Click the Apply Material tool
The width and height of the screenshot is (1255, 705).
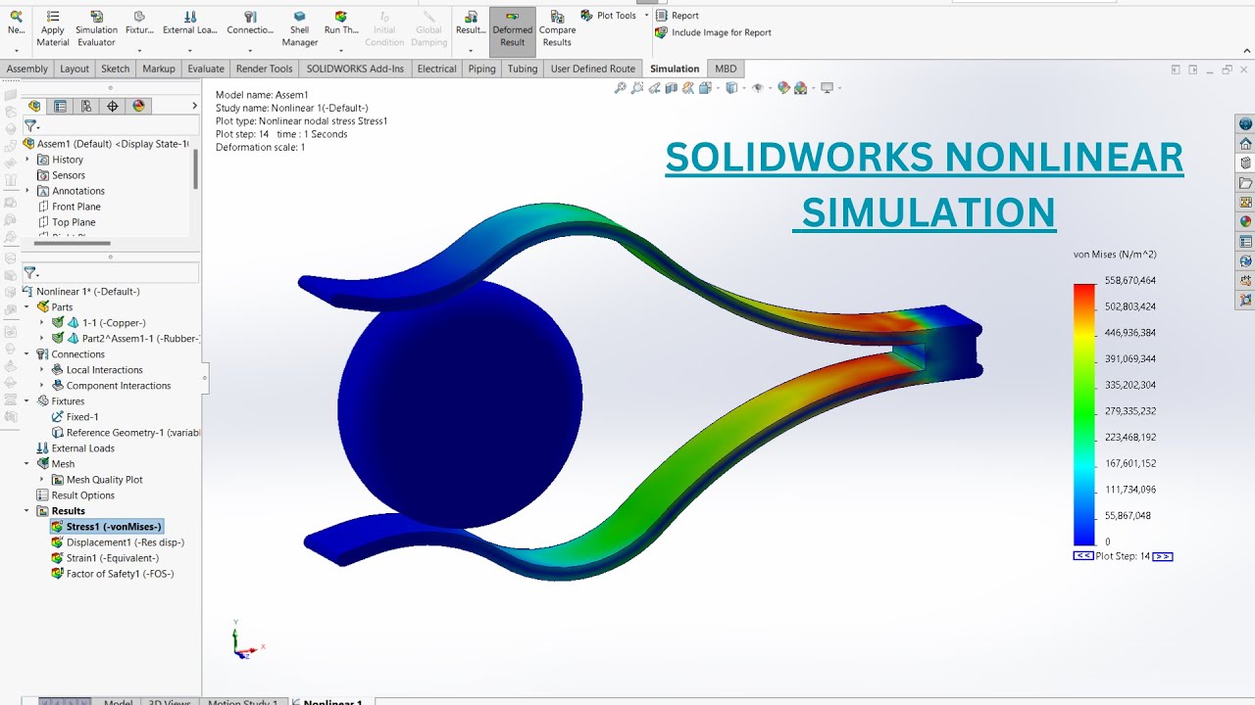click(53, 28)
